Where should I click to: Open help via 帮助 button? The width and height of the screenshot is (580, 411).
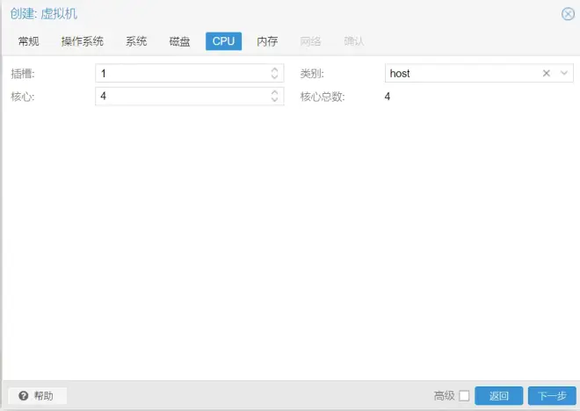tap(37, 396)
